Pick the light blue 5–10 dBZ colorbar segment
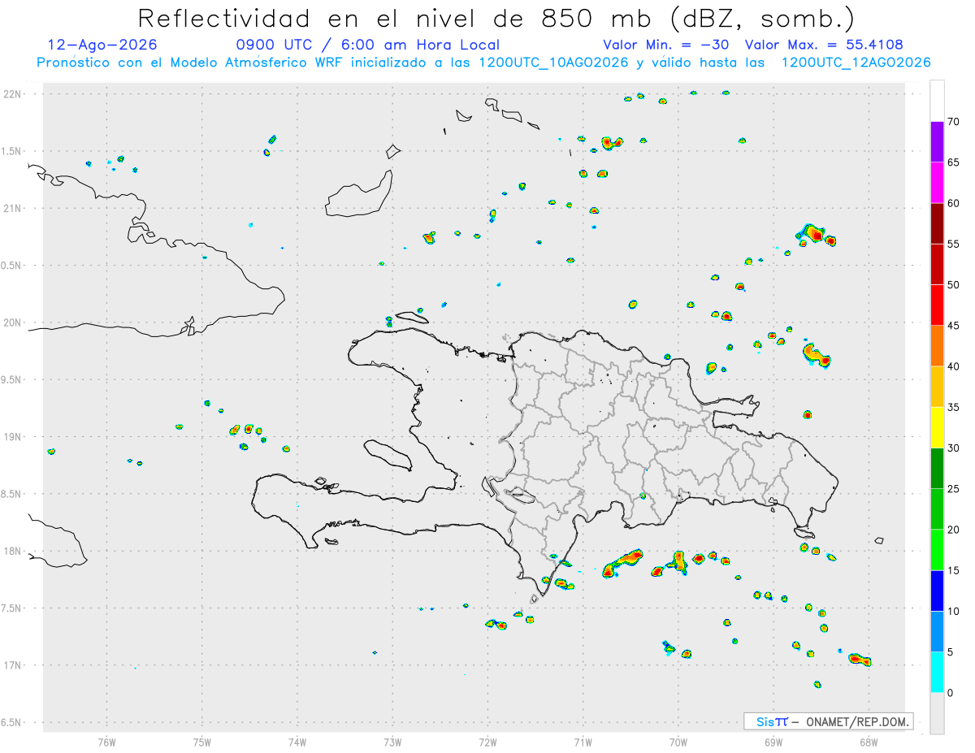 pyautogui.click(x=937, y=632)
